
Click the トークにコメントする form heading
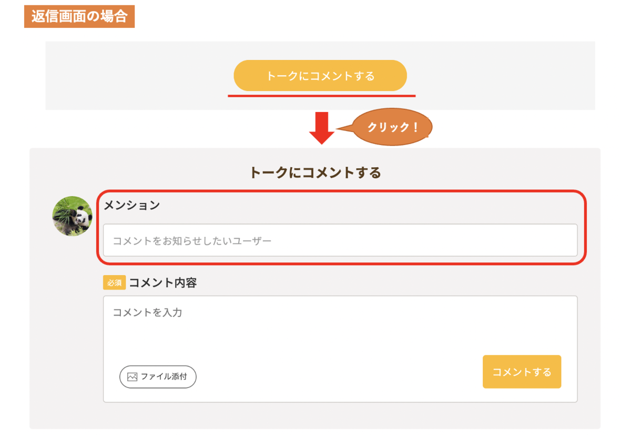click(315, 172)
